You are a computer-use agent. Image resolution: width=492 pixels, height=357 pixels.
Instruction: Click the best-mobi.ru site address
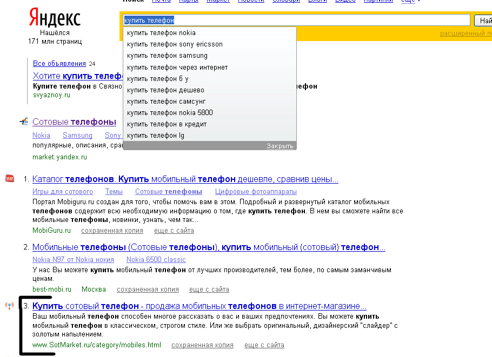[x=52, y=289]
